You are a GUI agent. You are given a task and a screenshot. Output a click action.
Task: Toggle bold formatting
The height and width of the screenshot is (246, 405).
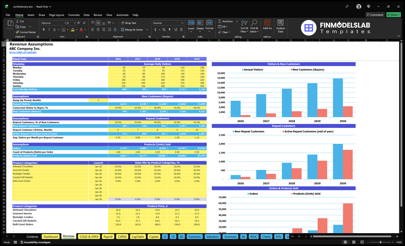[44, 30]
